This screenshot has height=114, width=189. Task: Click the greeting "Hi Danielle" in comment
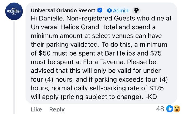[48, 19]
